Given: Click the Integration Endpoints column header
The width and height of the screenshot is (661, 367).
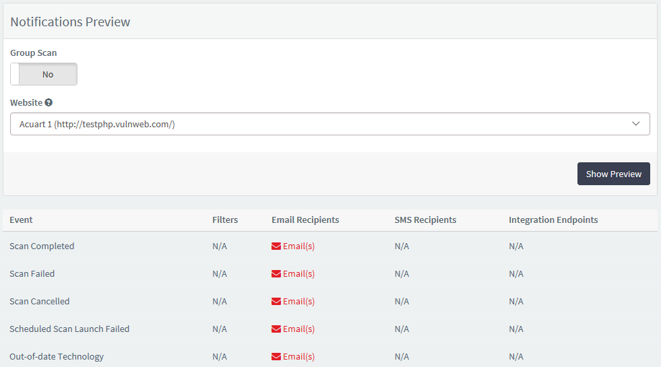Looking at the screenshot, I should click(x=553, y=220).
